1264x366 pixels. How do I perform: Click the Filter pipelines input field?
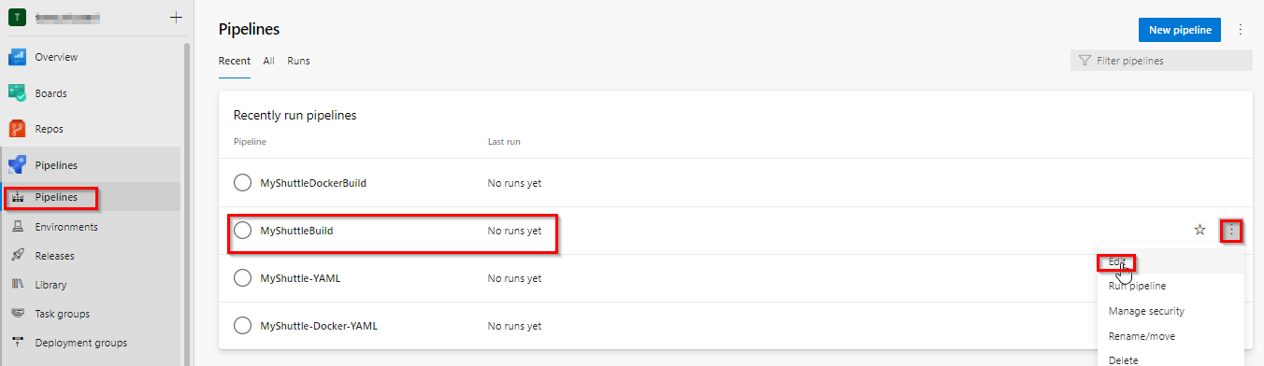point(1161,61)
